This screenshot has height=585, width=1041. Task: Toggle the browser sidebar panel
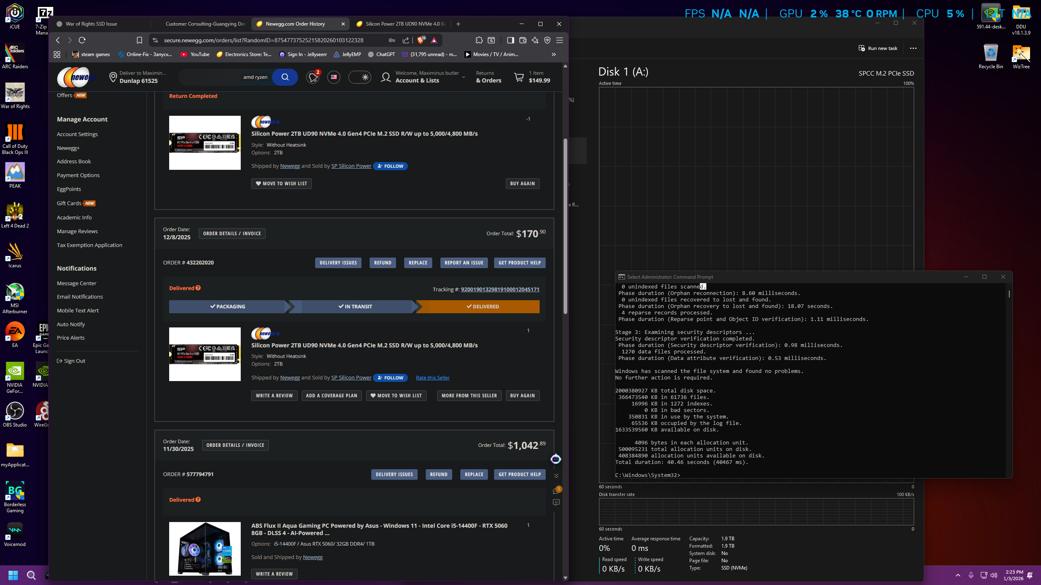click(x=510, y=40)
